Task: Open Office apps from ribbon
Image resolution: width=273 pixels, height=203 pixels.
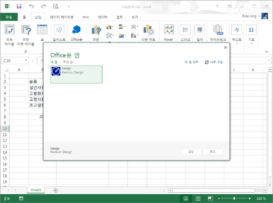Action: 76,32
